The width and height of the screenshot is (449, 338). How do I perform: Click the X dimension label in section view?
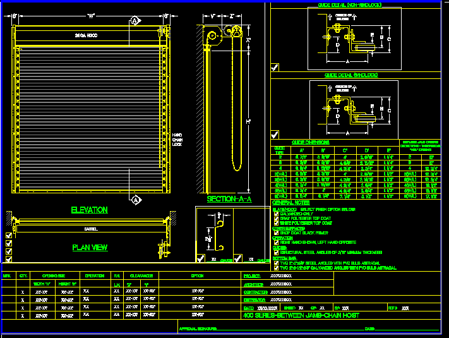coord(248,40)
